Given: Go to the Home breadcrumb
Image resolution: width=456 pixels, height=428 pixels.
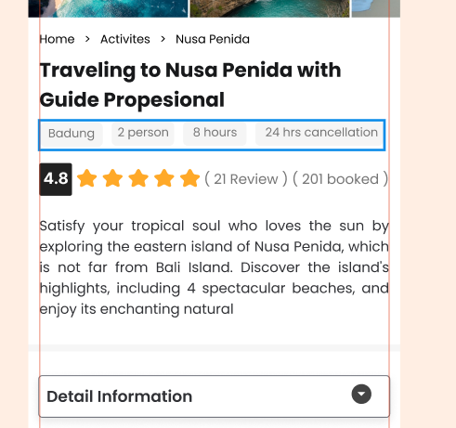Looking at the screenshot, I should [57, 39].
